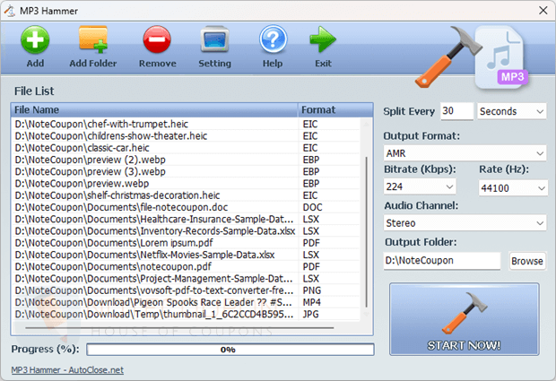Click the Output Folder path field
Viewport: 556px width, 381px height.
coord(442,261)
